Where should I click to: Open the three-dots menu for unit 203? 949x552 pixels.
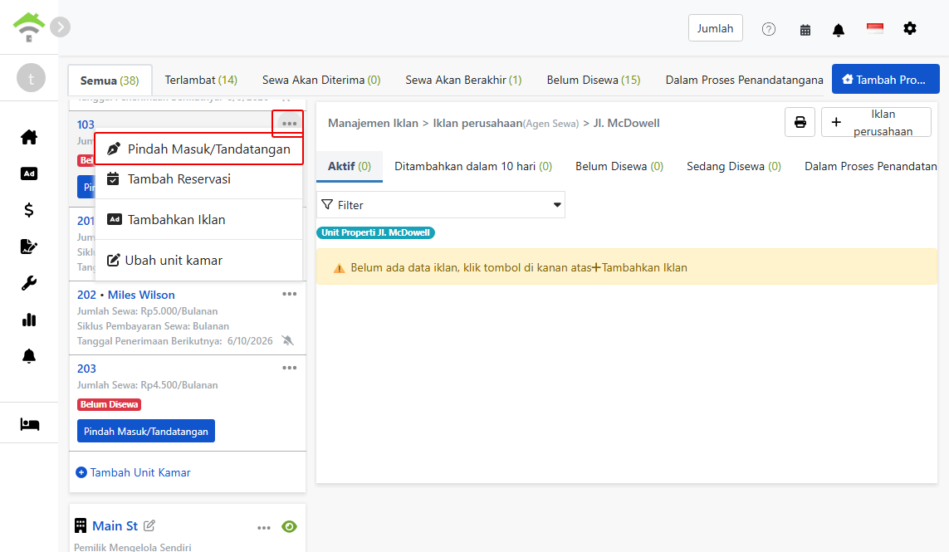pyautogui.click(x=289, y=368)
